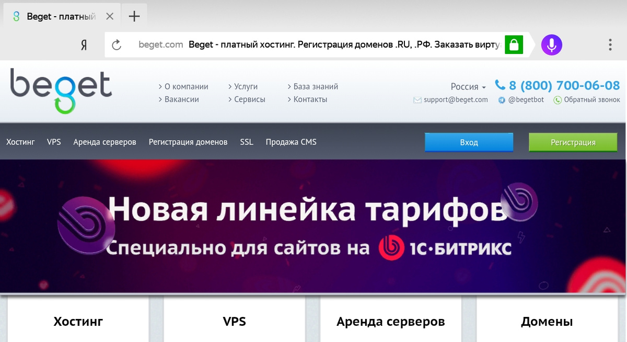This screenshot has width=627, height=342.
Task: Open Регистрация доменов in the navigation bar
Action: tap(188, 142)
